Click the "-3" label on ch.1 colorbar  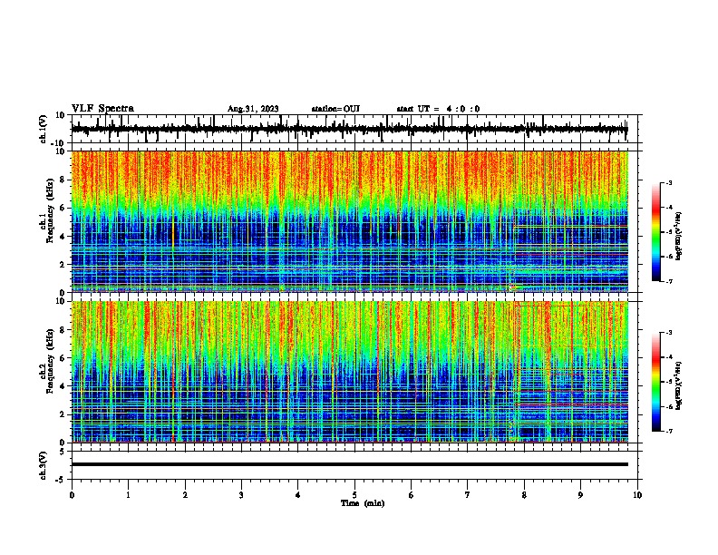pos(669,182)
